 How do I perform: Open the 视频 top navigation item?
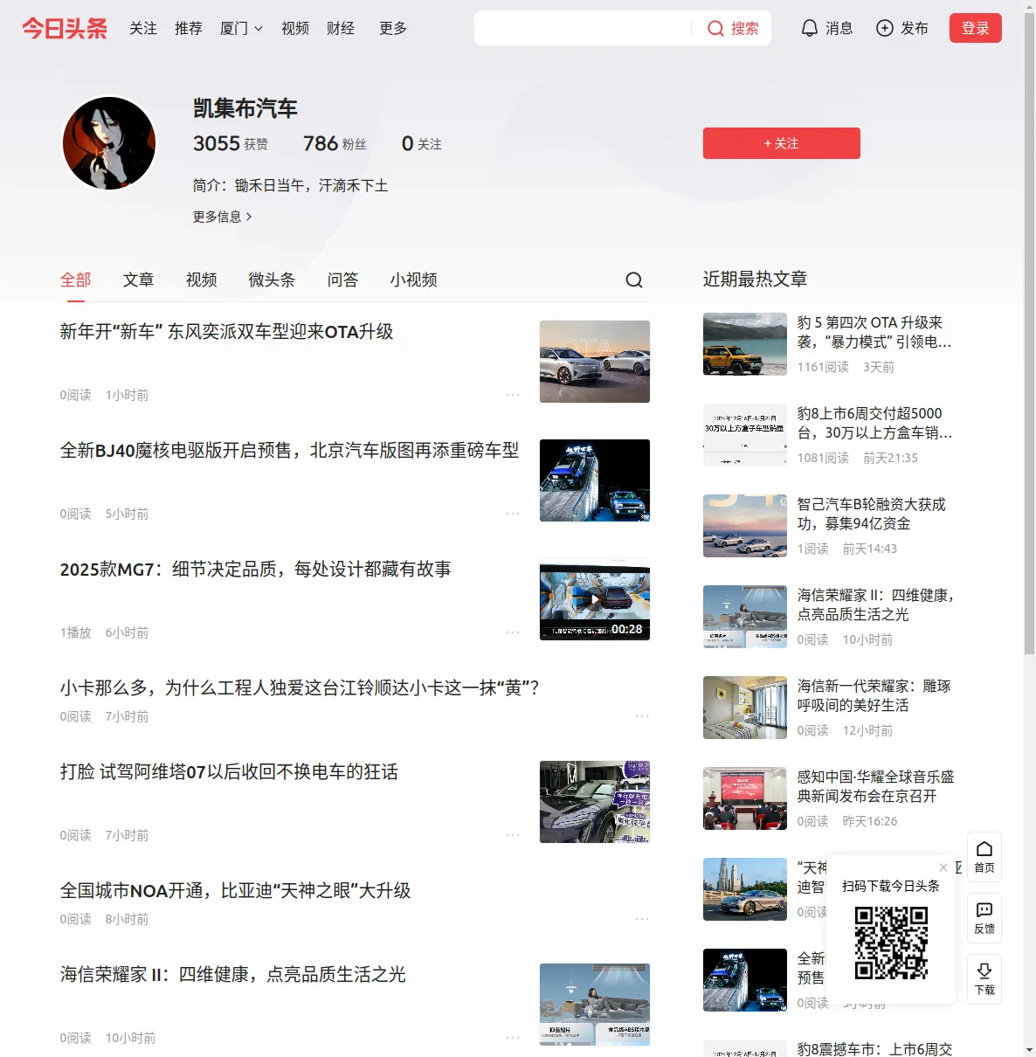pos(295,28)
